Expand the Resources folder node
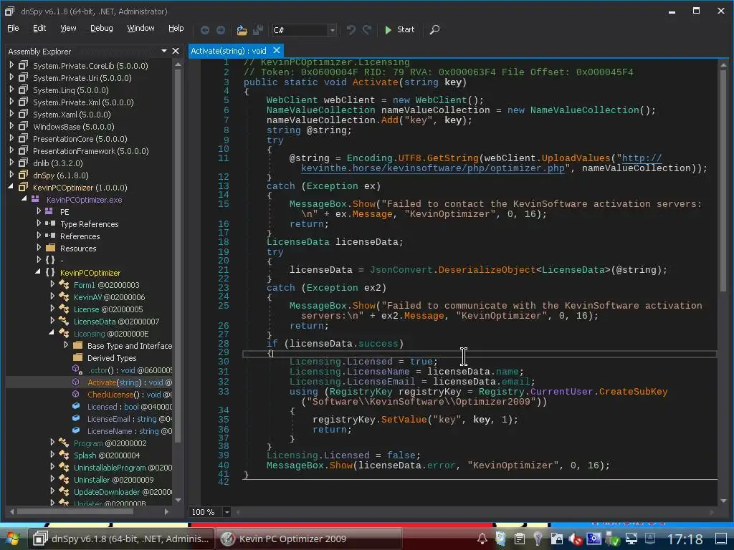This screenshot has width=734, height=550. coord(39,248)
